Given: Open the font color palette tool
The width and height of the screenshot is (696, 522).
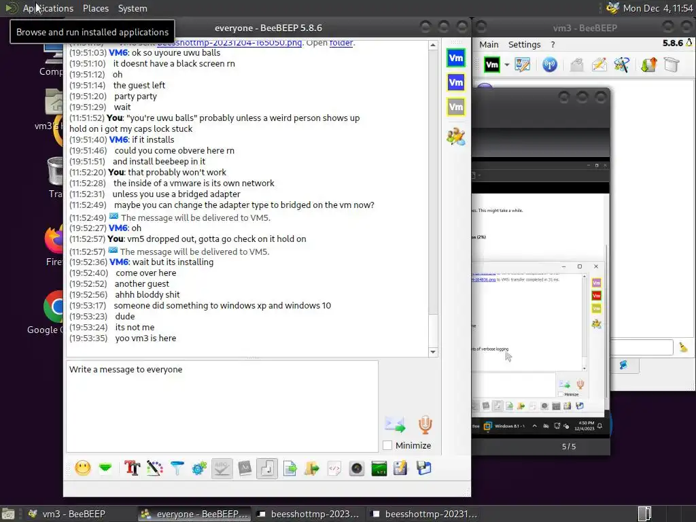Looking at the screenshot, I should (154, 468).
